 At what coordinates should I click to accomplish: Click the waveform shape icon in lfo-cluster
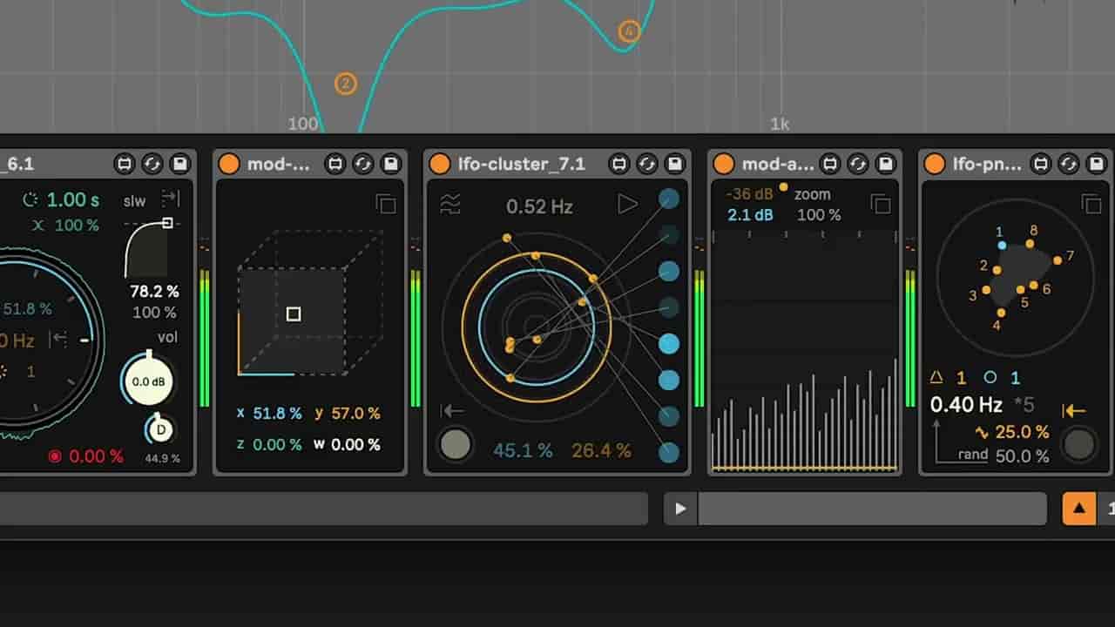tap(450, 205)
